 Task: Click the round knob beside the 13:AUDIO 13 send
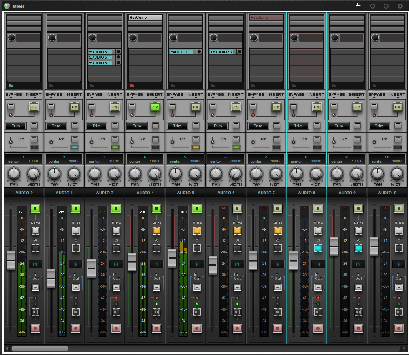point(239,52)
